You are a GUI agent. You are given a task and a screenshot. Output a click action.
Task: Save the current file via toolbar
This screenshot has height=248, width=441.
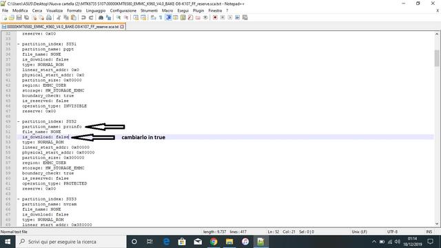click(x=19, y=17)
